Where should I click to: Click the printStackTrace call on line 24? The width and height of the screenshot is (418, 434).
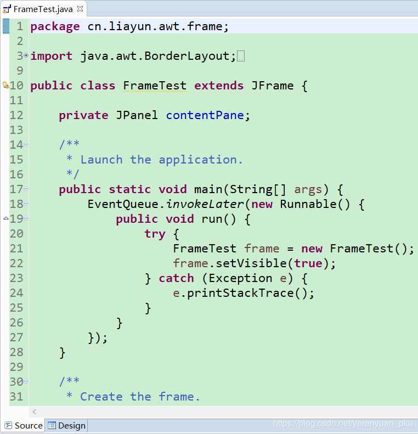[240, 293]
